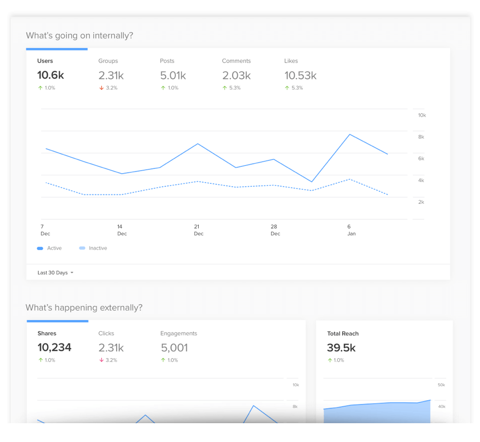
Task: Click the Total Reach area chart
Action: click(377, 412)
